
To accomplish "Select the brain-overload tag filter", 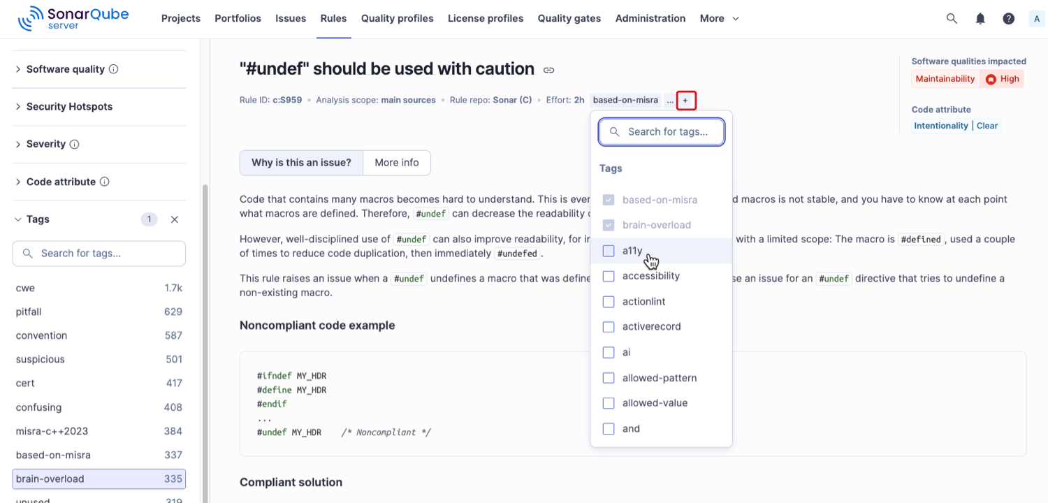I will coord(99,479).
